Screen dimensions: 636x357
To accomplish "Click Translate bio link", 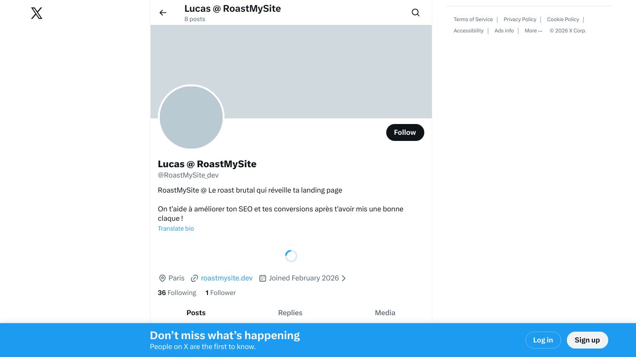I will coord(176,229).
